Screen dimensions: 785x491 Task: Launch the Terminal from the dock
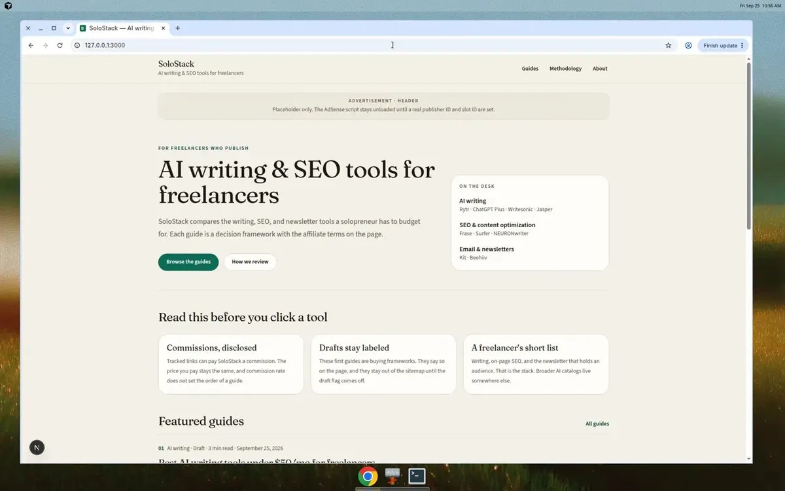point(417,476)
